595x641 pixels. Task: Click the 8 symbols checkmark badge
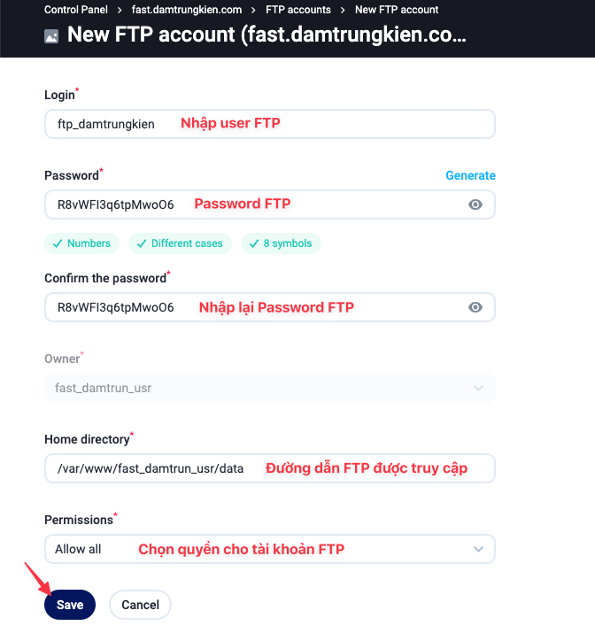pos(281,243)
